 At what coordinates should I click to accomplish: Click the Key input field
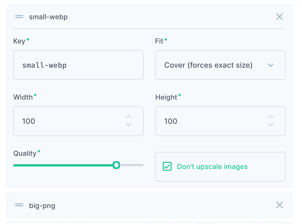(78, 65)
